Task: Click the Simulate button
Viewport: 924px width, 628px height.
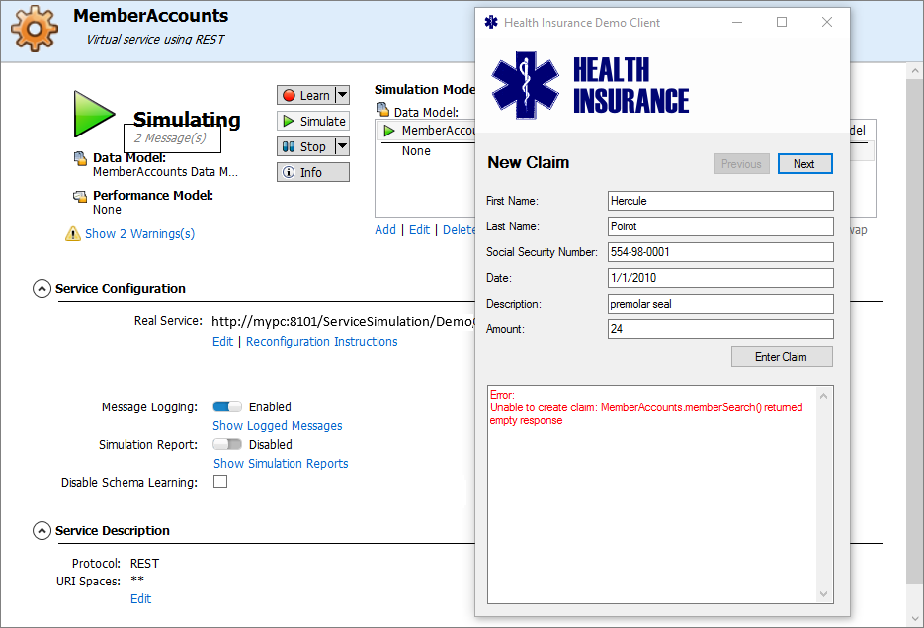Action: click(312, 121)
